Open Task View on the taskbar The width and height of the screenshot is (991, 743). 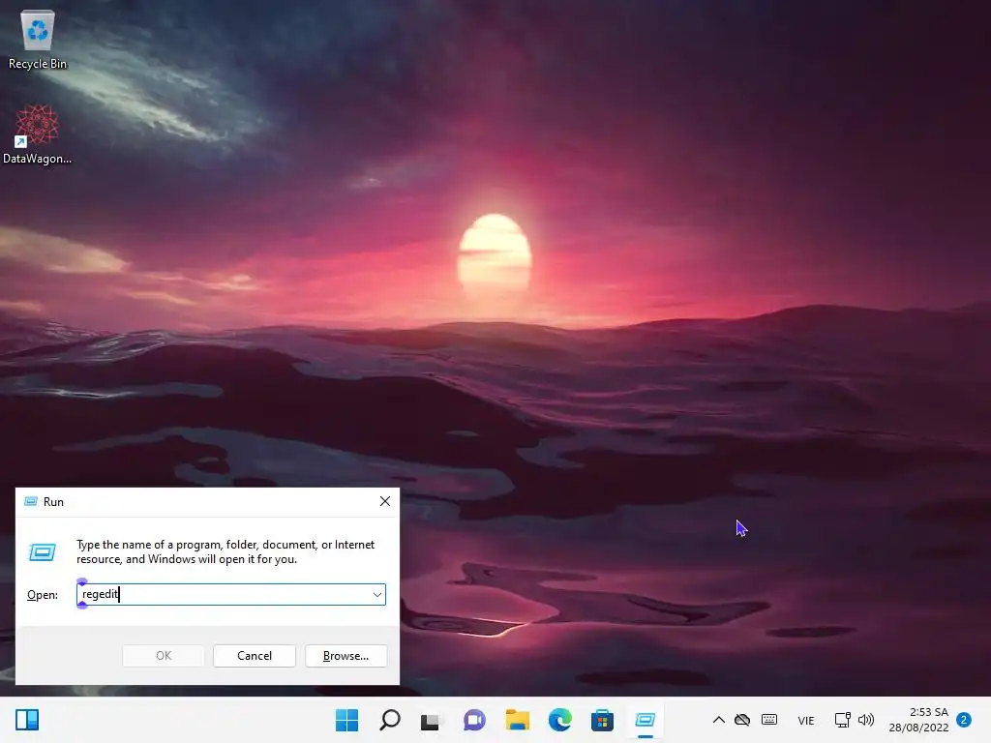(432, 720)
